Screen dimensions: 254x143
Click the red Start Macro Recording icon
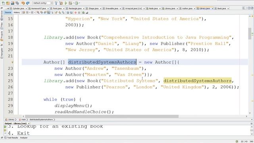coord(75,12)
